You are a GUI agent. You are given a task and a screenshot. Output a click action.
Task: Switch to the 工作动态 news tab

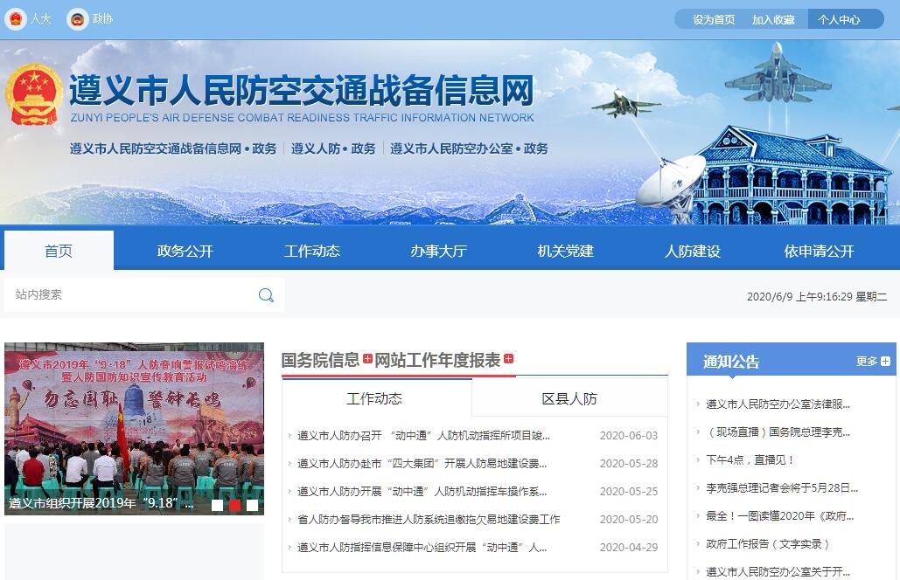[374, 399]
